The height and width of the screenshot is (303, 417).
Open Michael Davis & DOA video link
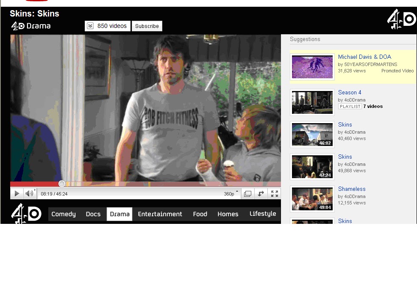point(364,57)
